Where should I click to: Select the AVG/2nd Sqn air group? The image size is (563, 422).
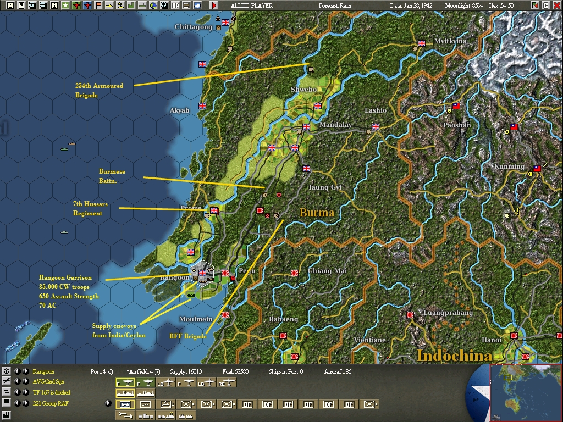coord(48,382)
